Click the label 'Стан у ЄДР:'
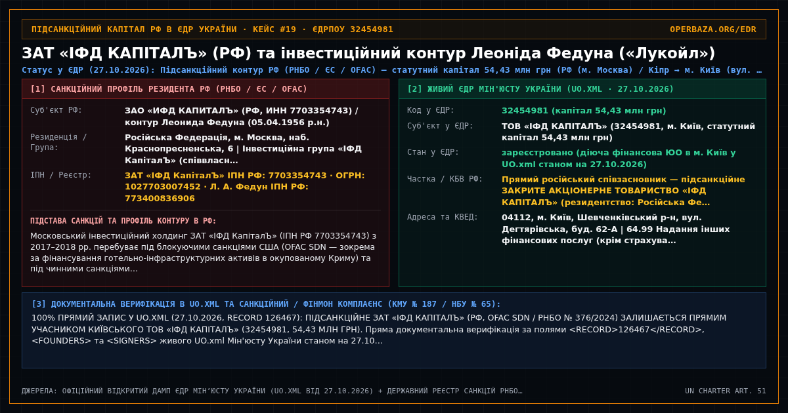 coord(433,152)
